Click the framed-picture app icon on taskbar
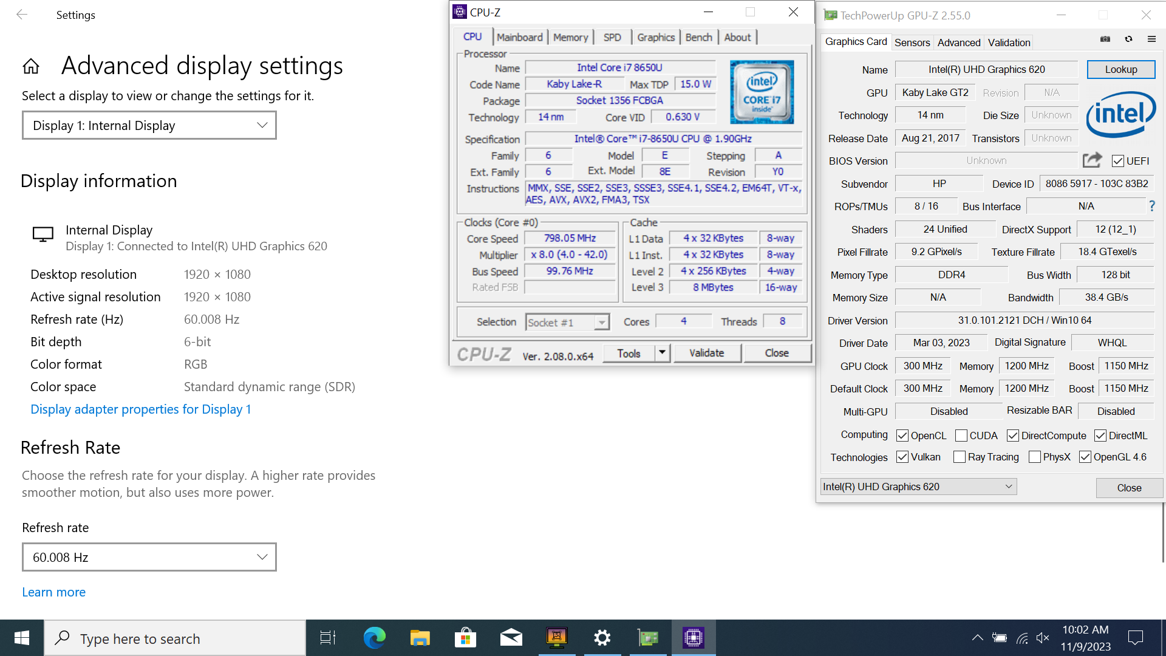Screen dimensions: 1166x656 (556, 638)
